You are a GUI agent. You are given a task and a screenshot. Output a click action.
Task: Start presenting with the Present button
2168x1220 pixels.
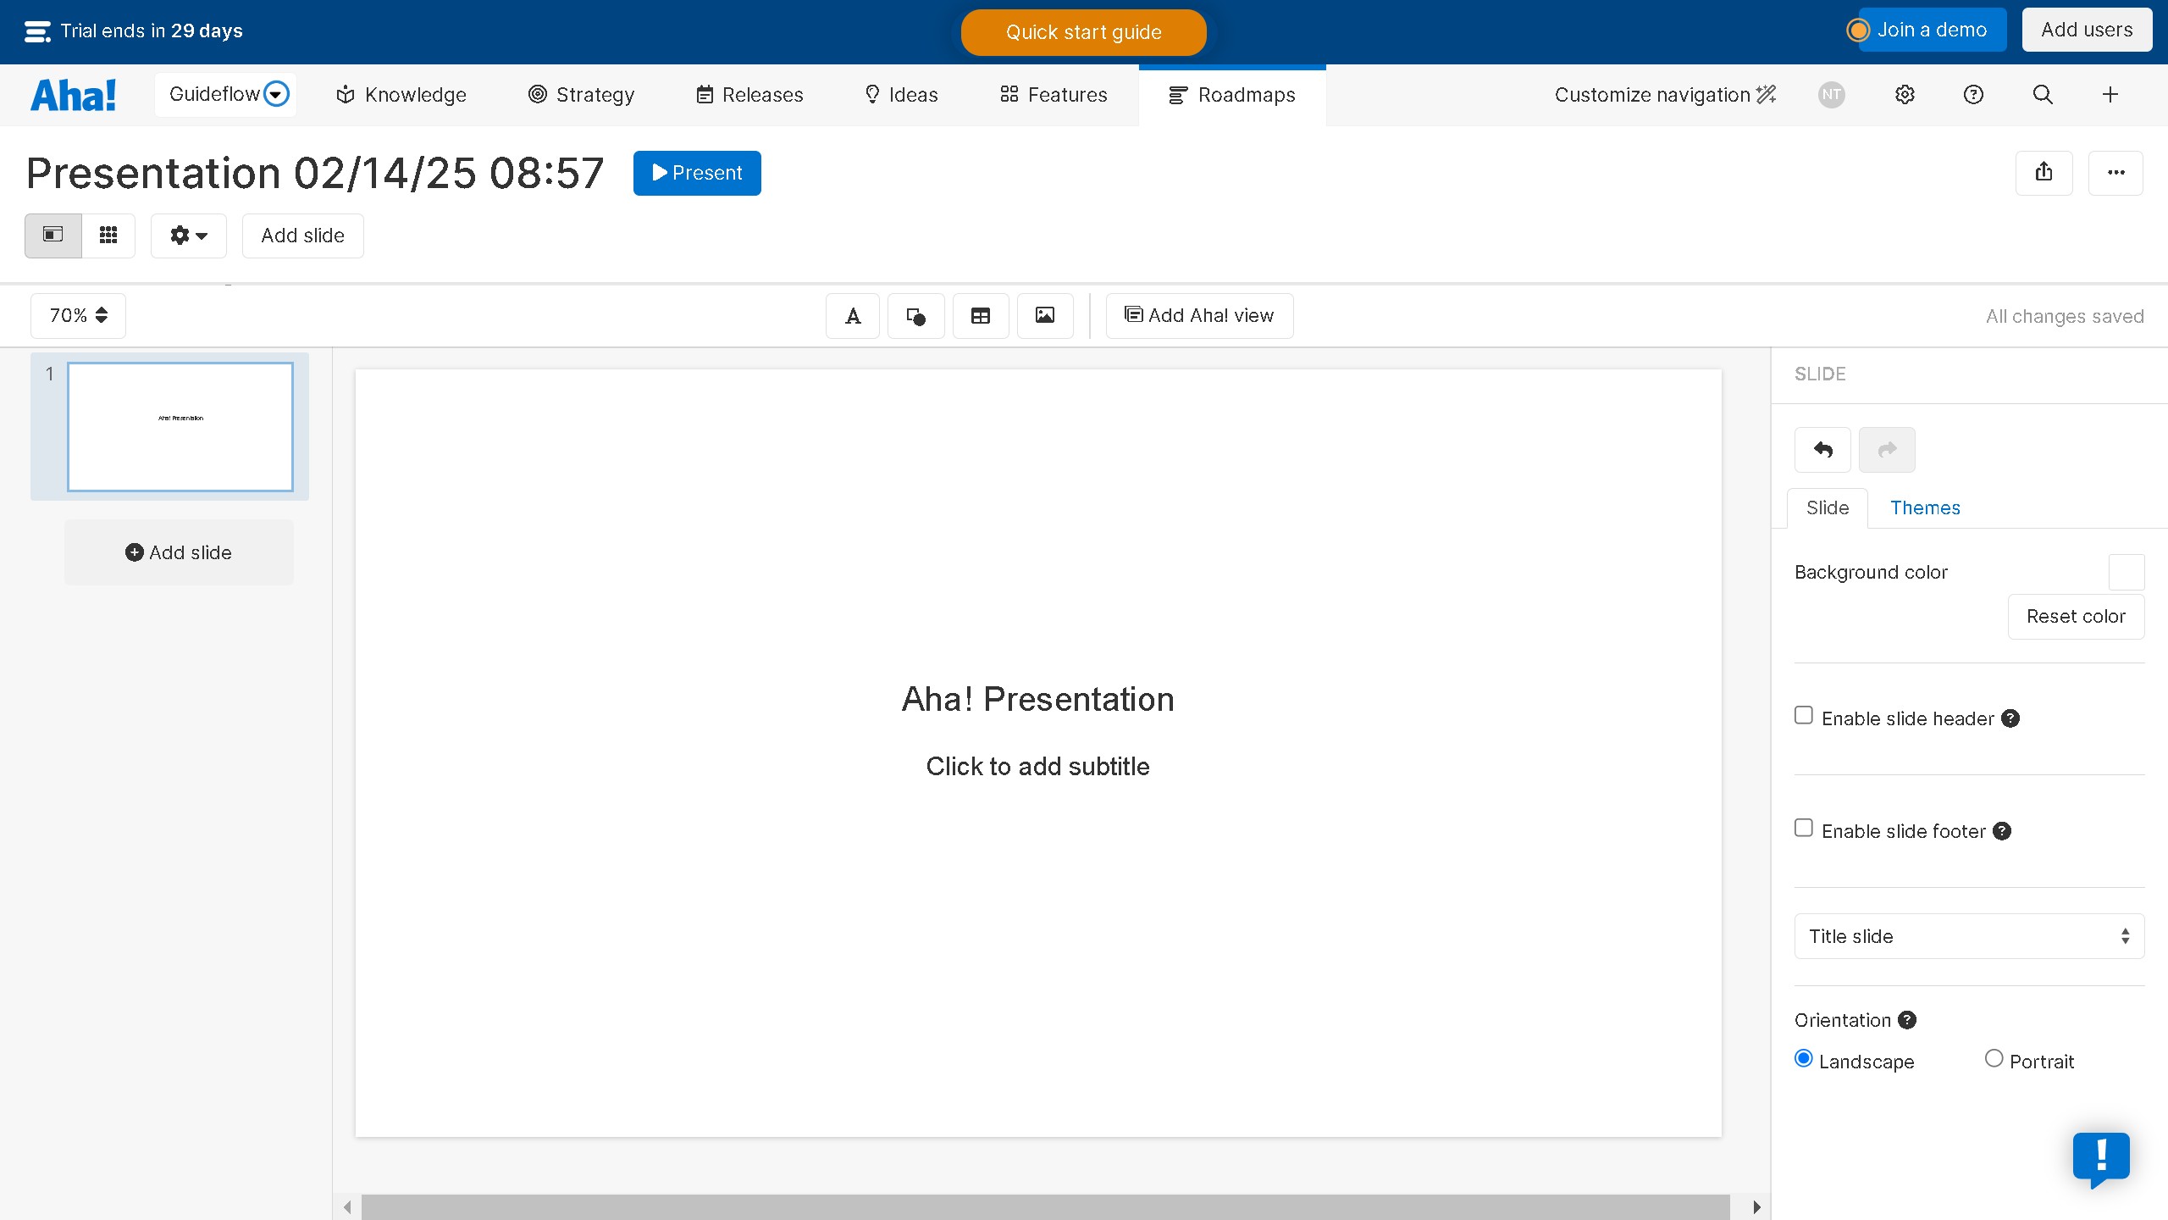tap(697, 173)
